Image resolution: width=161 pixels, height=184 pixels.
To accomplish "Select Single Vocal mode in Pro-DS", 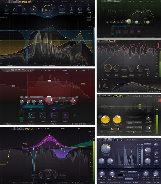I will click(130, 123).
